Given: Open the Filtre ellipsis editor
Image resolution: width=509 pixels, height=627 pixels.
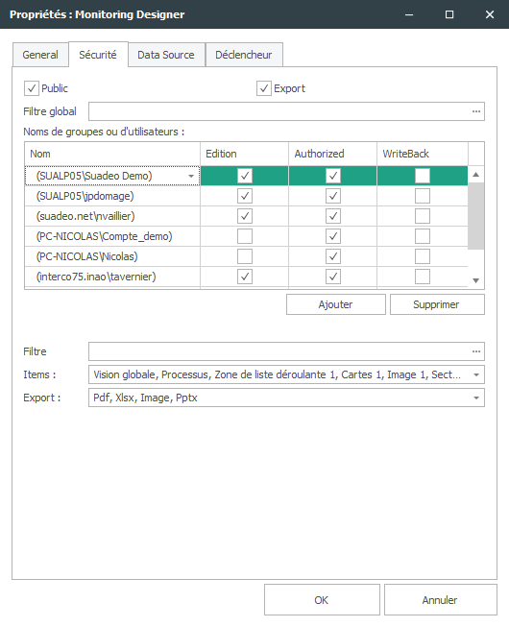Looking at the screenshot, I should tap(476, 351).
